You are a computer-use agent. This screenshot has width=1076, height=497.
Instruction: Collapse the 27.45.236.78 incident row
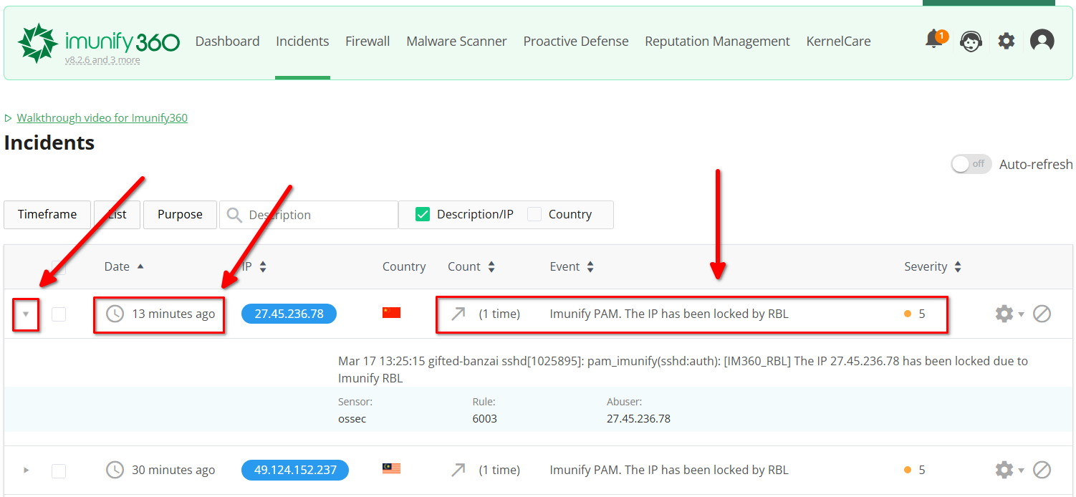tap(26, 314)
